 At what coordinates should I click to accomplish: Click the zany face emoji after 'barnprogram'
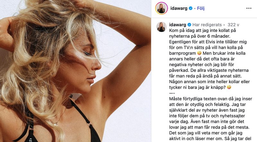coord(199,53)
